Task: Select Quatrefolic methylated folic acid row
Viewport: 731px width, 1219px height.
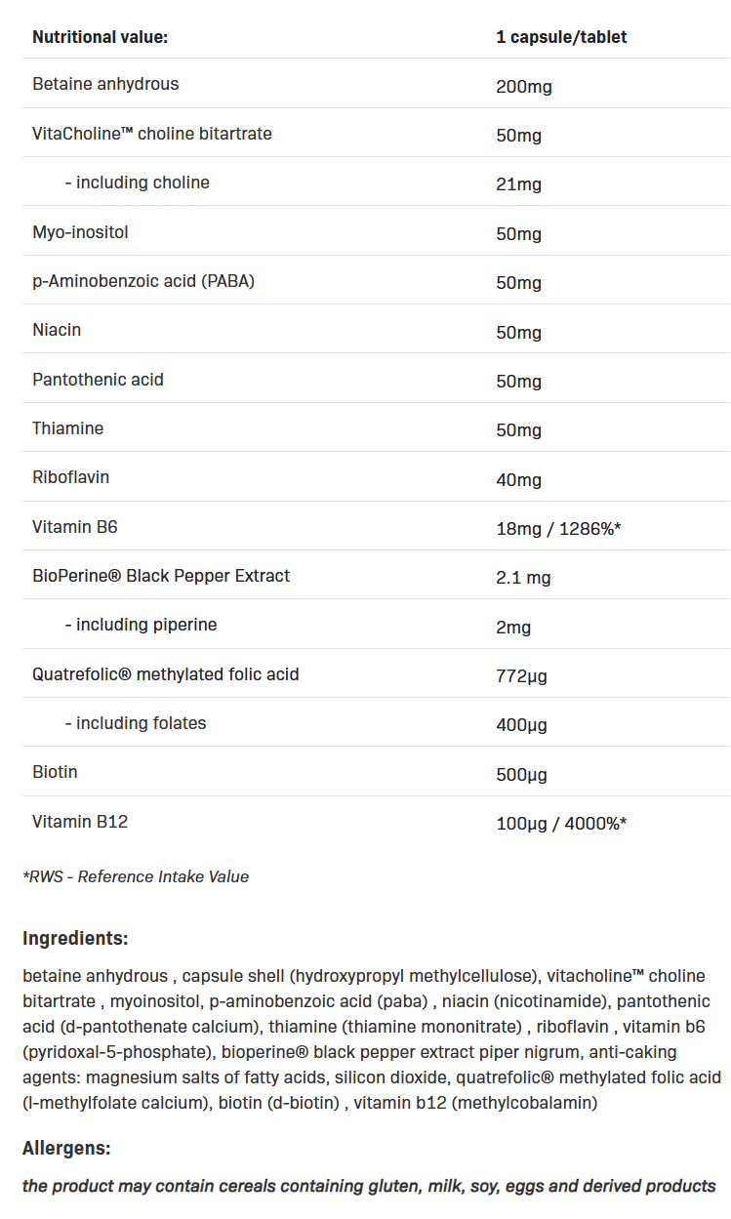Action: [376, 673]
